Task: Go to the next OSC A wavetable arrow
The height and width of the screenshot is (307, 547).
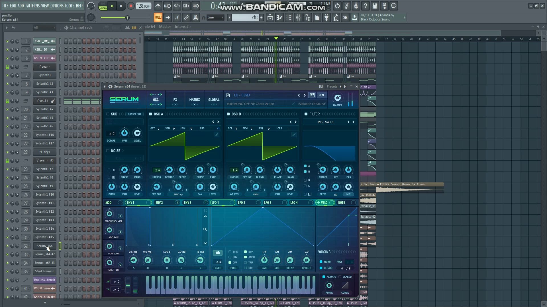Action: [218, 122]
